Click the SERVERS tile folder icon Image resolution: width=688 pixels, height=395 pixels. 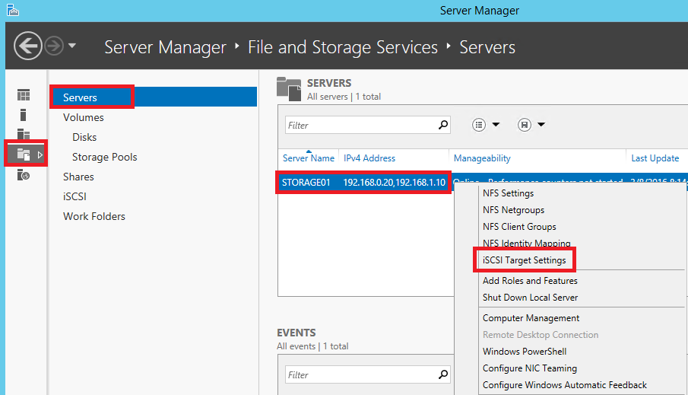point(289,89)
